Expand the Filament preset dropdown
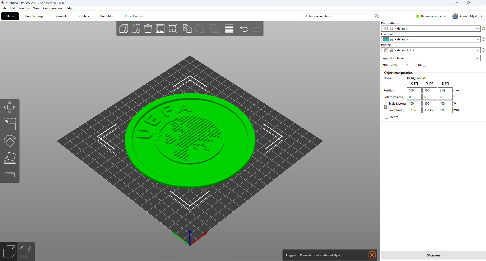486x261 pixels. [477, 39]
